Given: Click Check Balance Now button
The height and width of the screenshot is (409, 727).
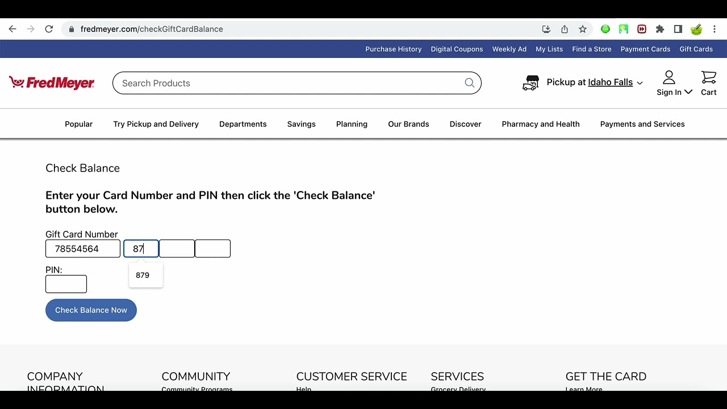Looking at the screenshot, I should click(x=91, y=310).
